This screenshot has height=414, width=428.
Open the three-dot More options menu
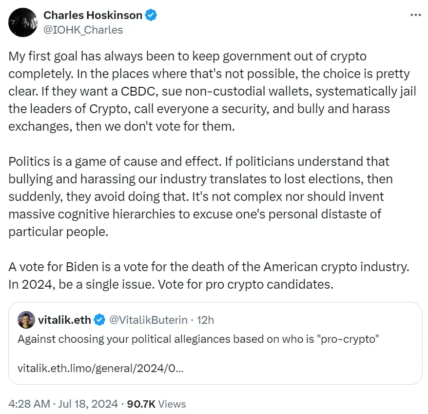tap(415, 15)
